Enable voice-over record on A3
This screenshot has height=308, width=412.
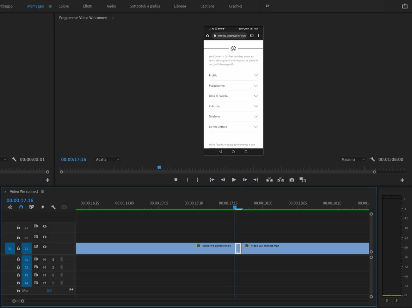[62, 275]
